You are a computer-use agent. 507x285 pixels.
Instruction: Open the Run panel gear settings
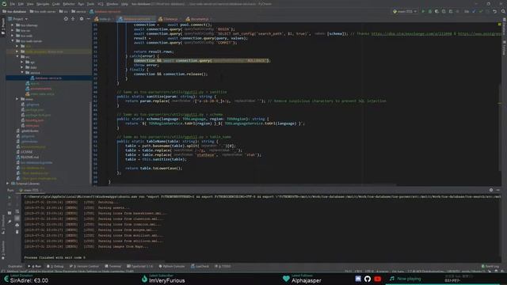[x=491, y=190]
